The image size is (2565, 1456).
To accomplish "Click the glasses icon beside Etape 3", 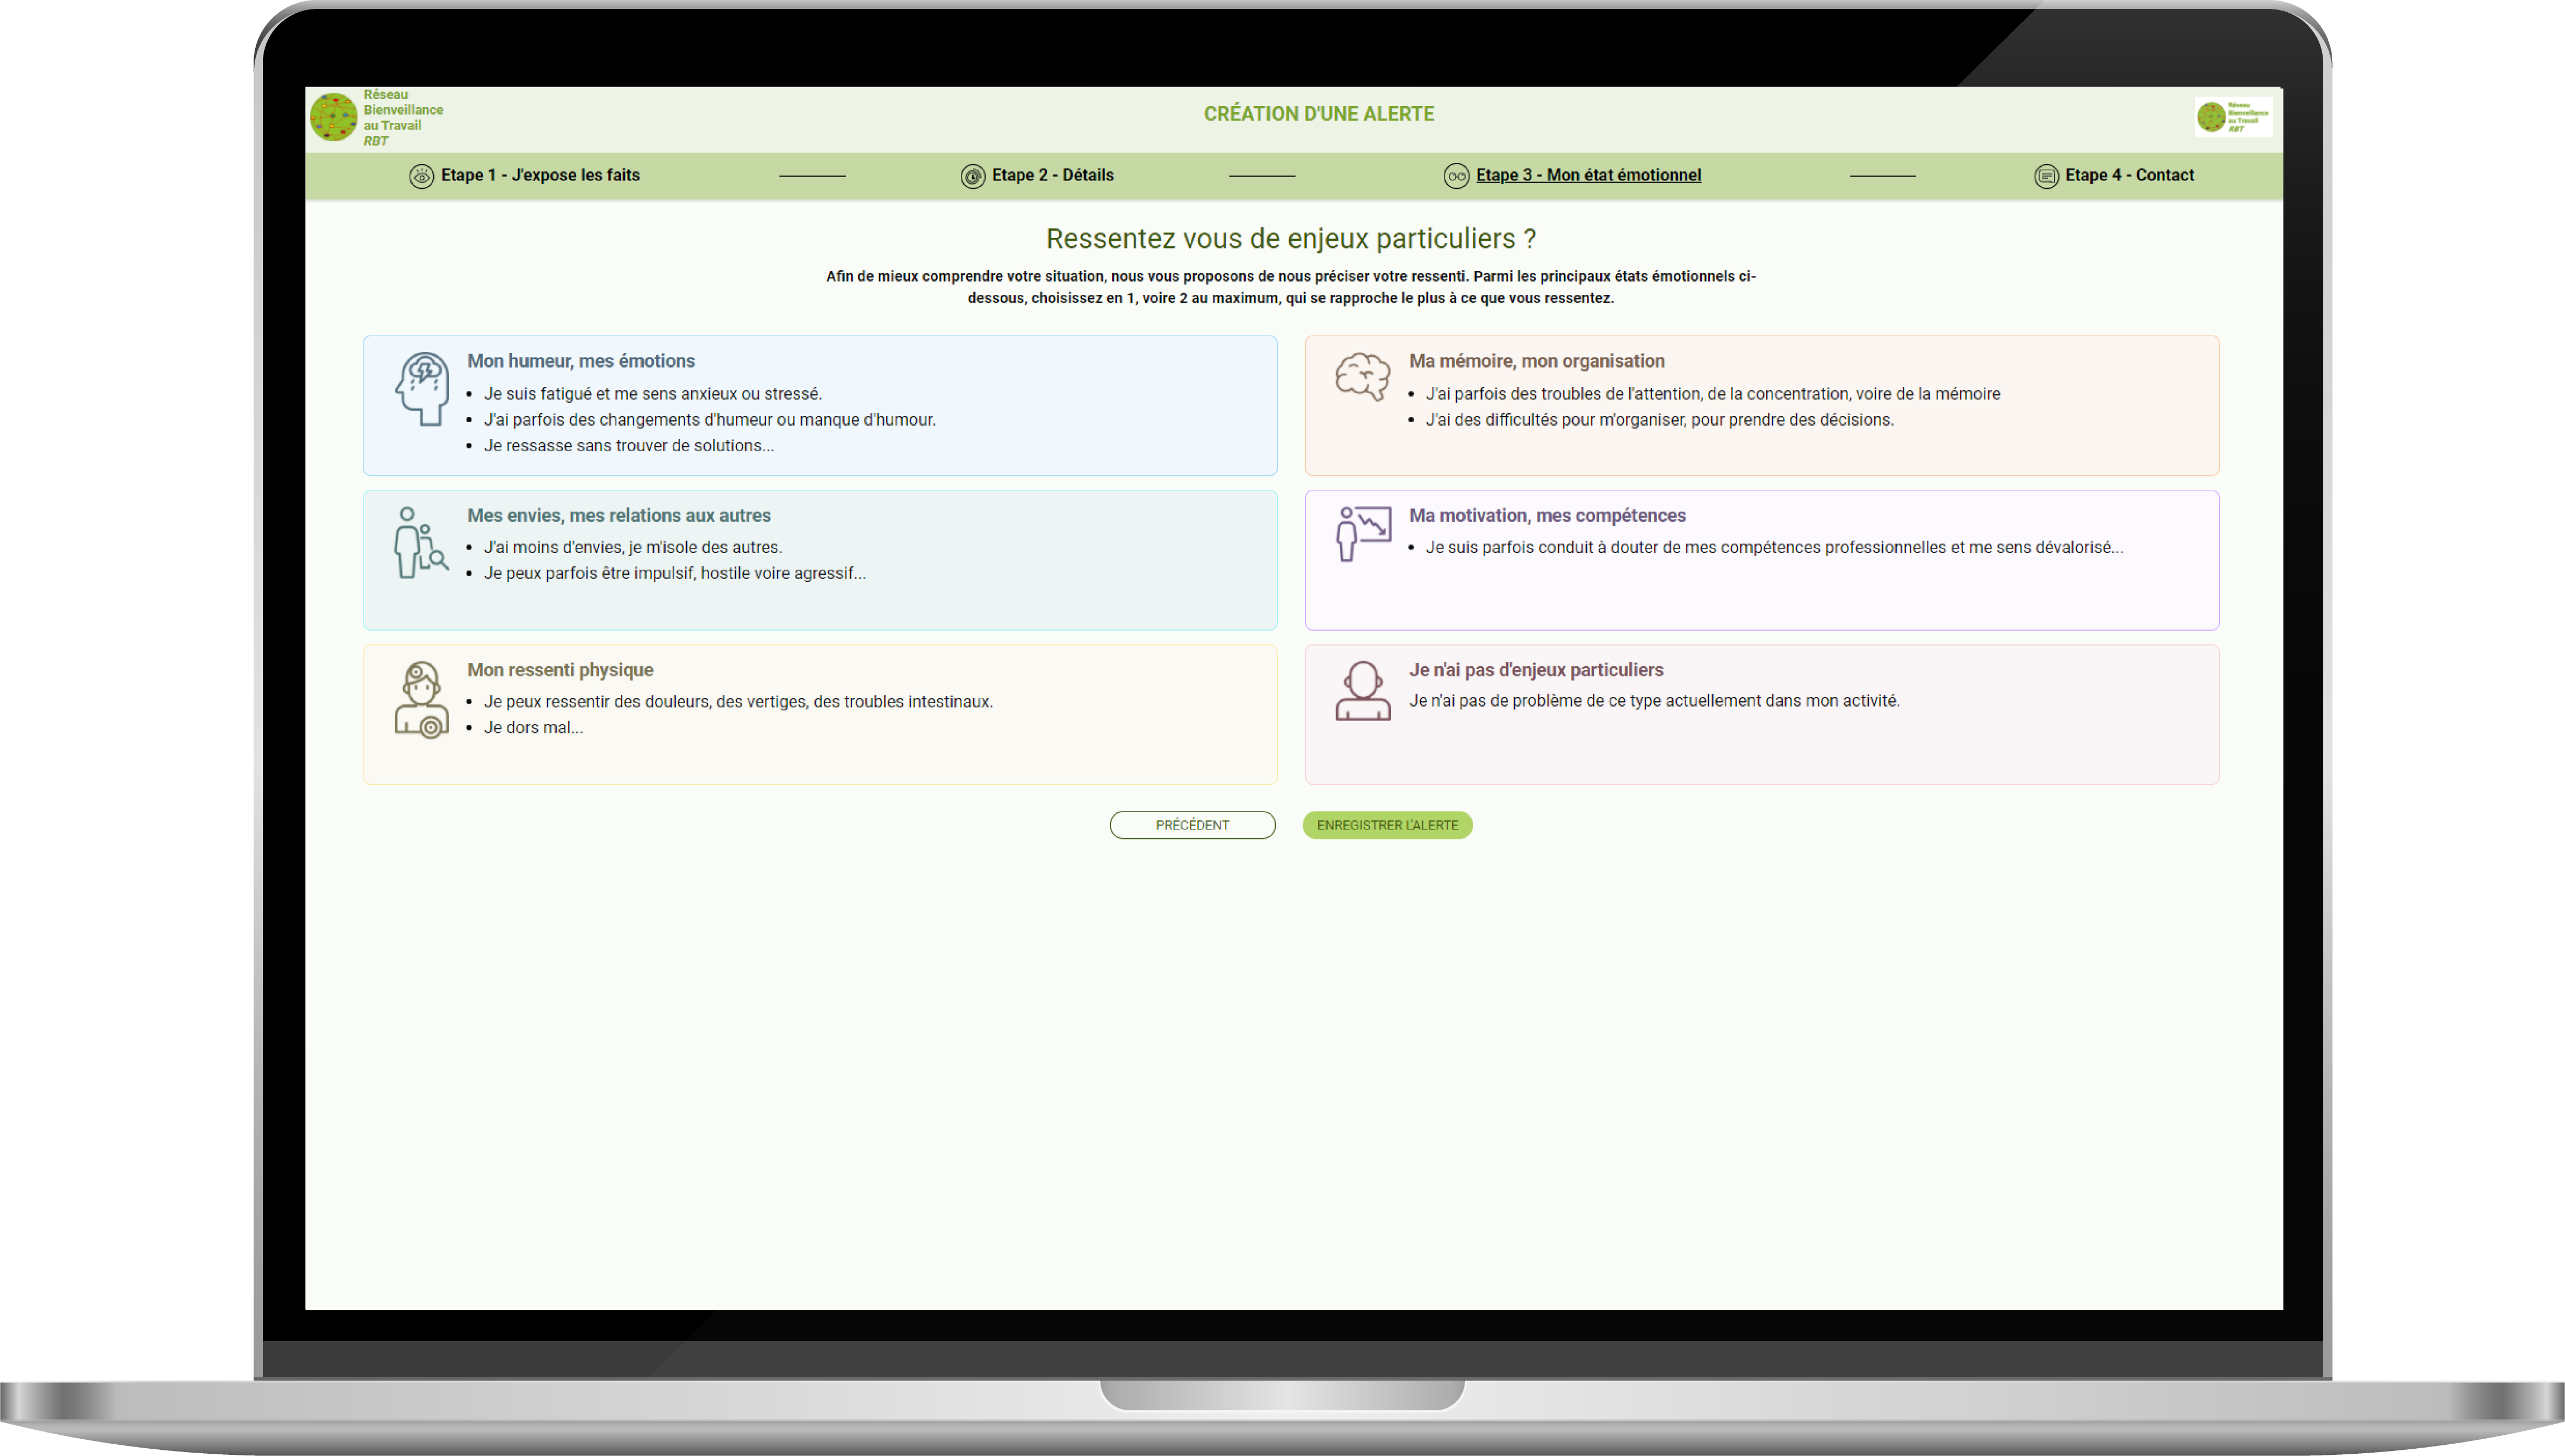I will (x=1457, y=177).
